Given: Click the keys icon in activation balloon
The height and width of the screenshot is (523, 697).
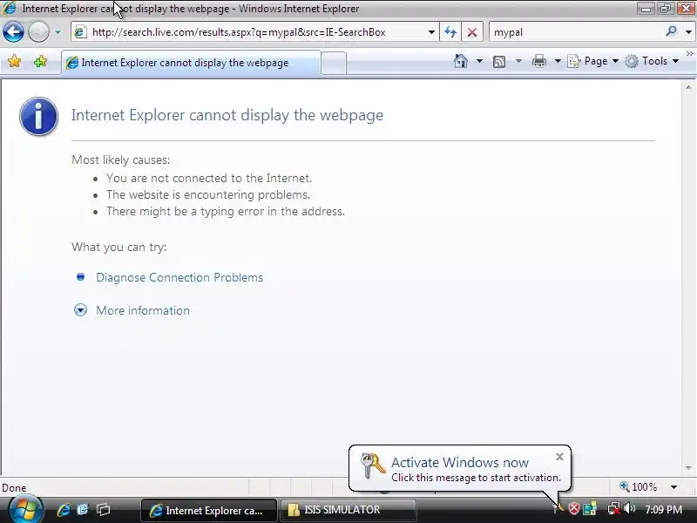Looking at the screenshot, I should coord(373,465).
